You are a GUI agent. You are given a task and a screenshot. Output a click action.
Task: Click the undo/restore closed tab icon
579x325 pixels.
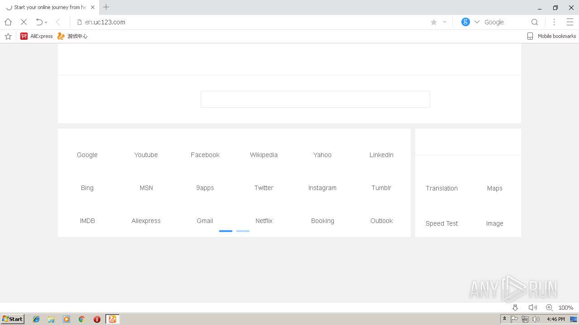pyautogui.click(x=39, y=22)
